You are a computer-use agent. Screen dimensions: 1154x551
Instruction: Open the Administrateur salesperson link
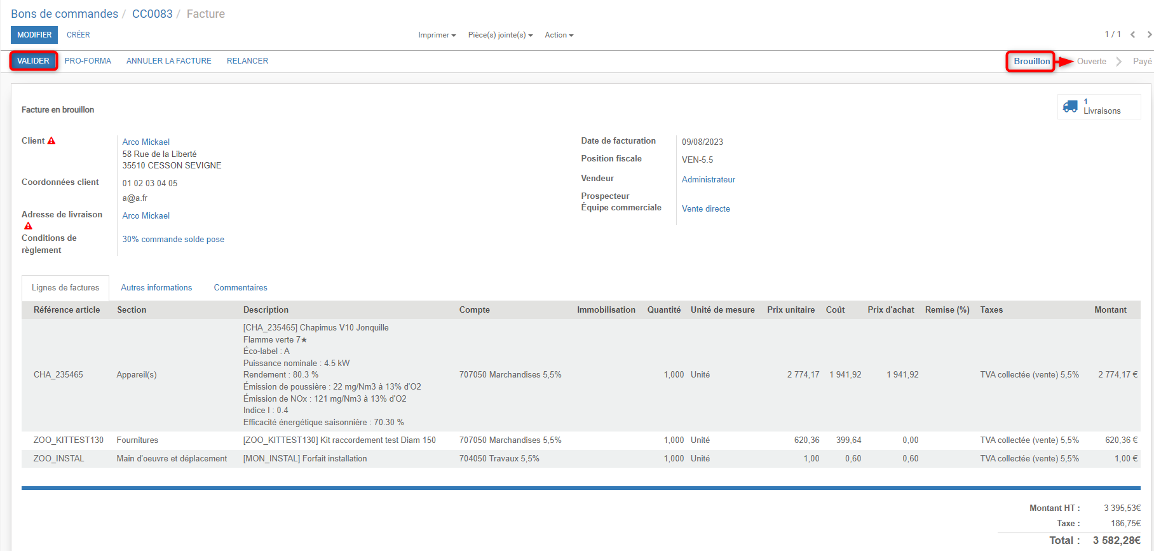pos(709,180)
